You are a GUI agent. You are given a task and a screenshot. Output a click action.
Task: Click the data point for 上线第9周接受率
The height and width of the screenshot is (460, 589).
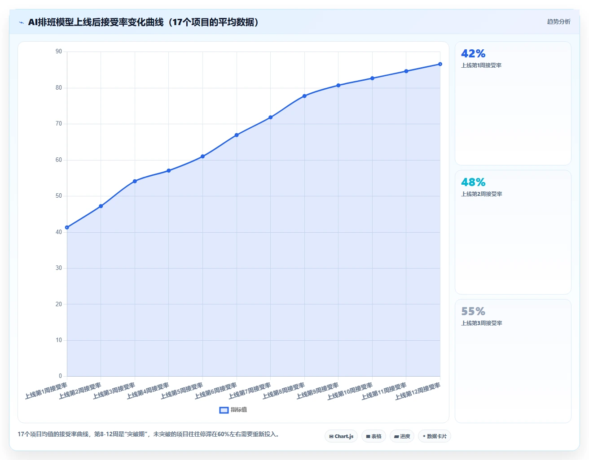338,85
